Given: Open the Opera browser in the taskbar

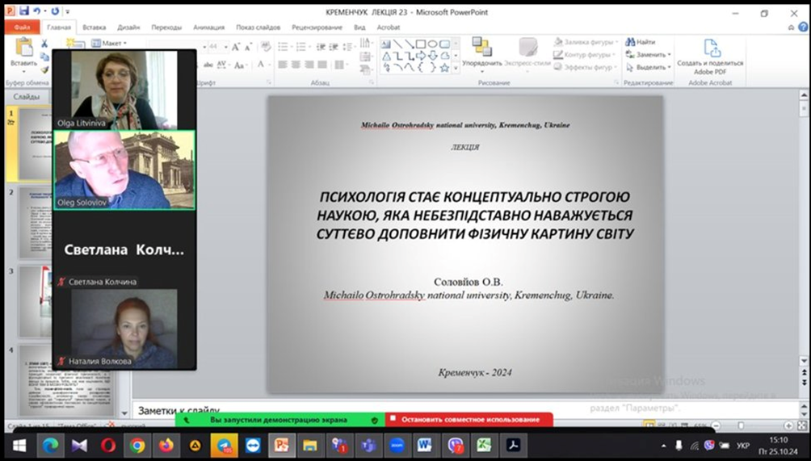Looking at the screenshot, I should 108,445.
